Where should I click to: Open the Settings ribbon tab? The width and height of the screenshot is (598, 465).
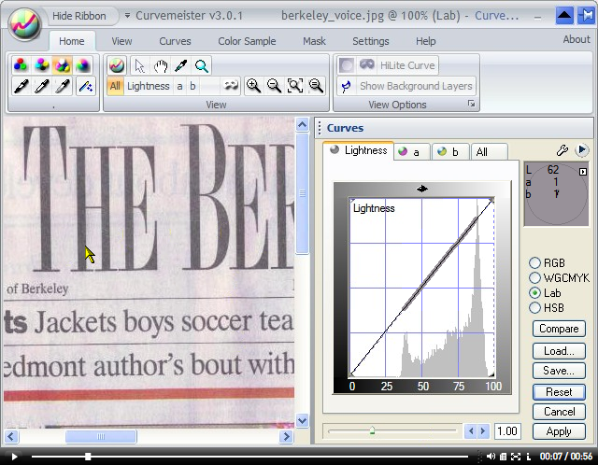371,41
